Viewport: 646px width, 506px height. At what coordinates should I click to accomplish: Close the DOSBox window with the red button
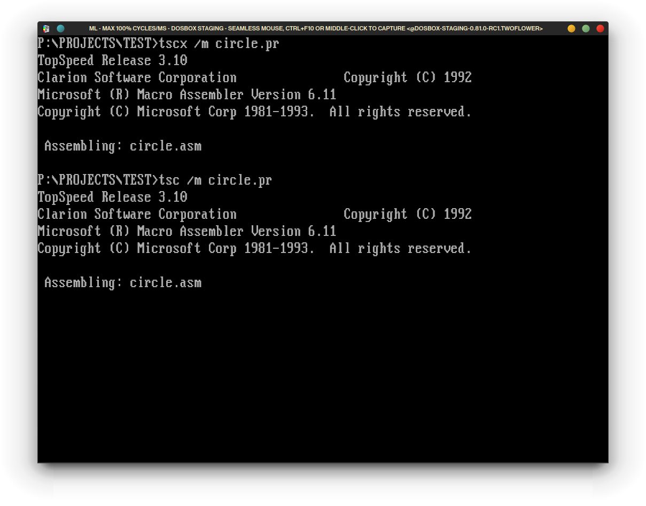(x=600, y=28)
